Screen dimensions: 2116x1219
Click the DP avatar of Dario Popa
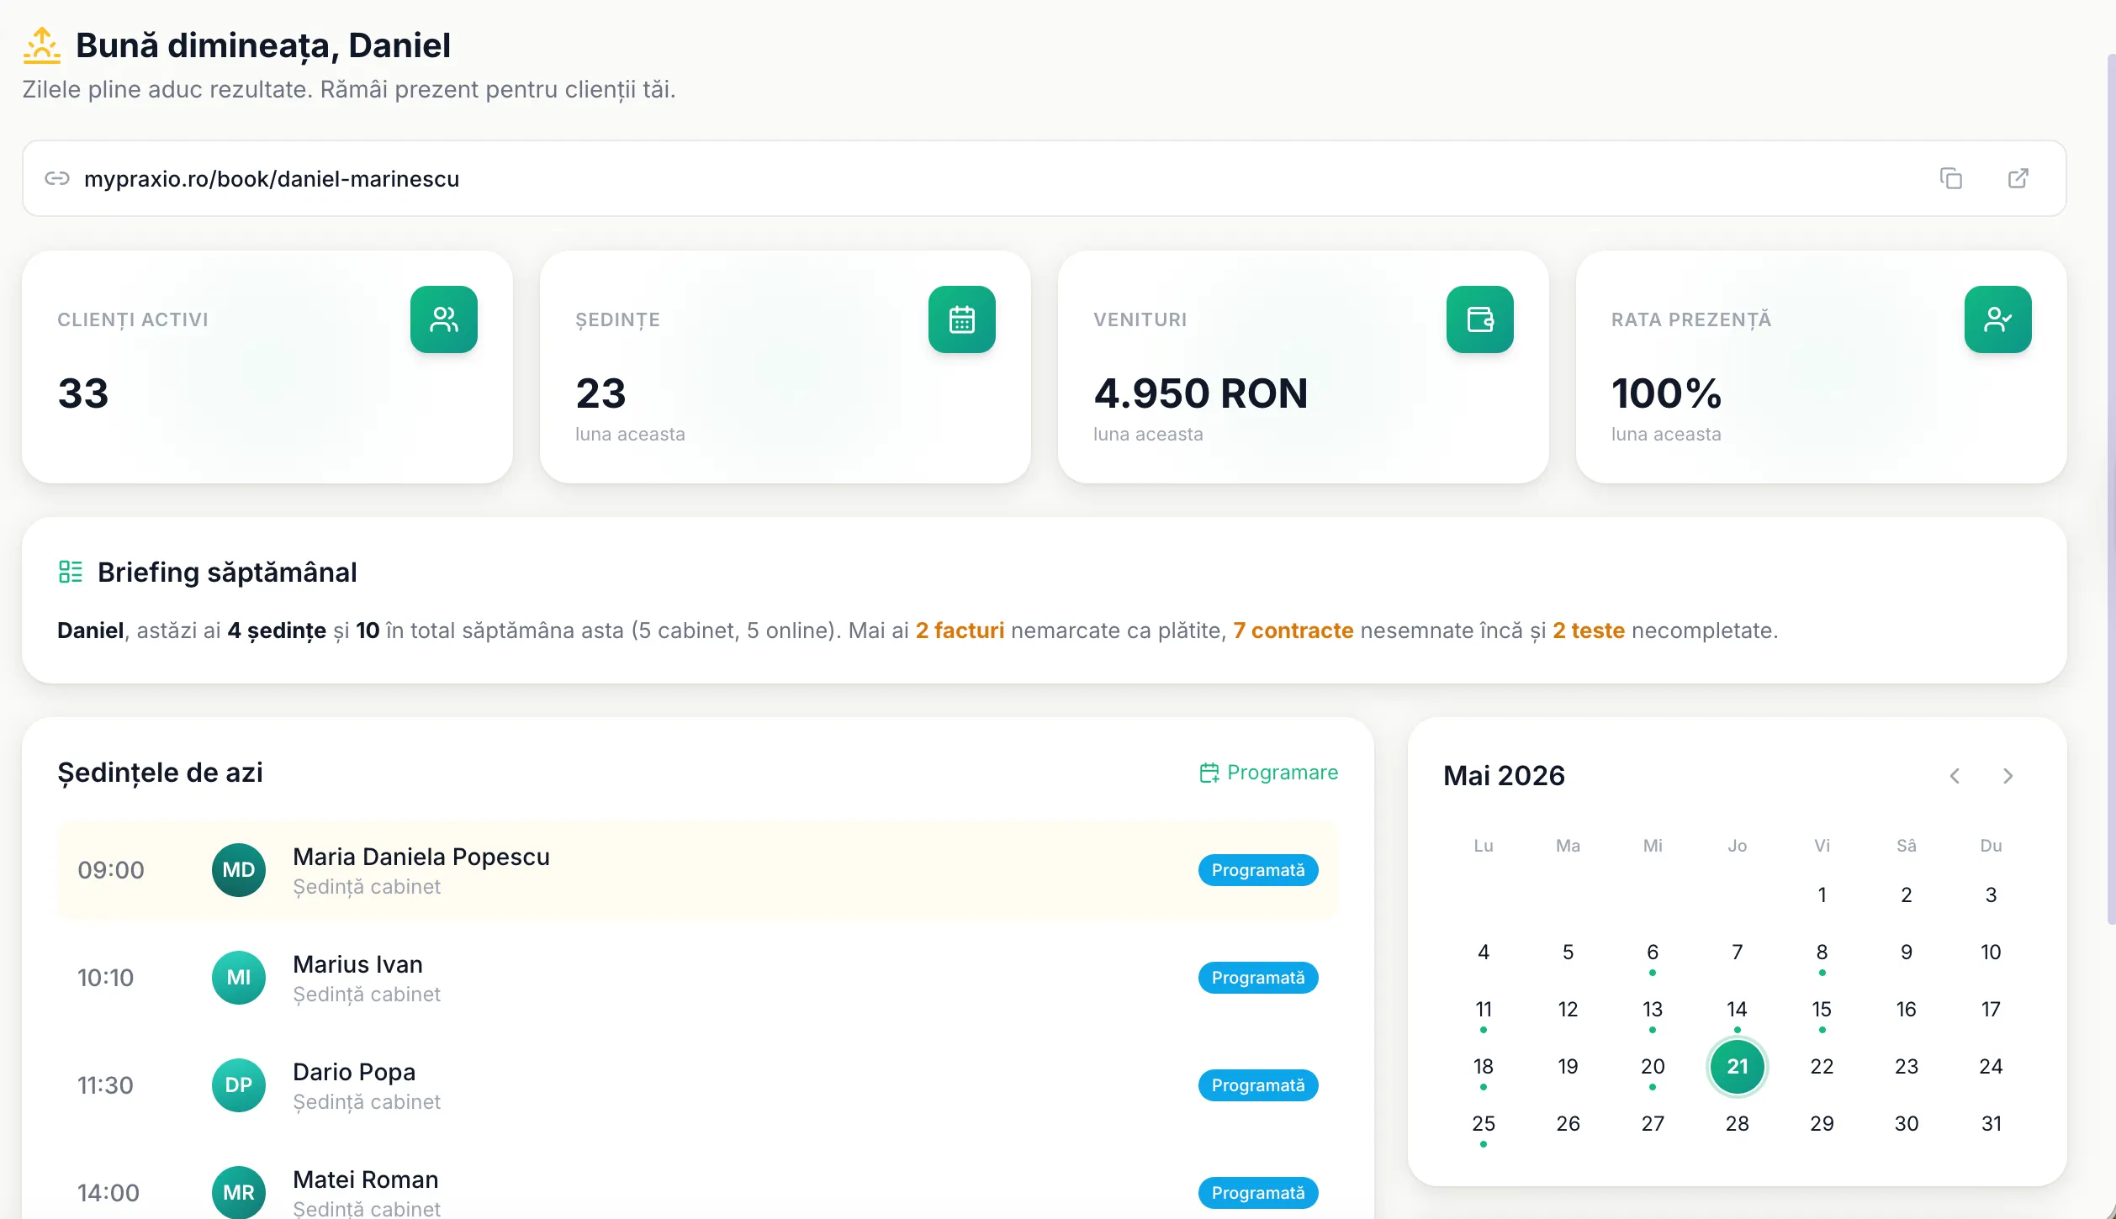pyautogui.click(x=239, y=1085)
